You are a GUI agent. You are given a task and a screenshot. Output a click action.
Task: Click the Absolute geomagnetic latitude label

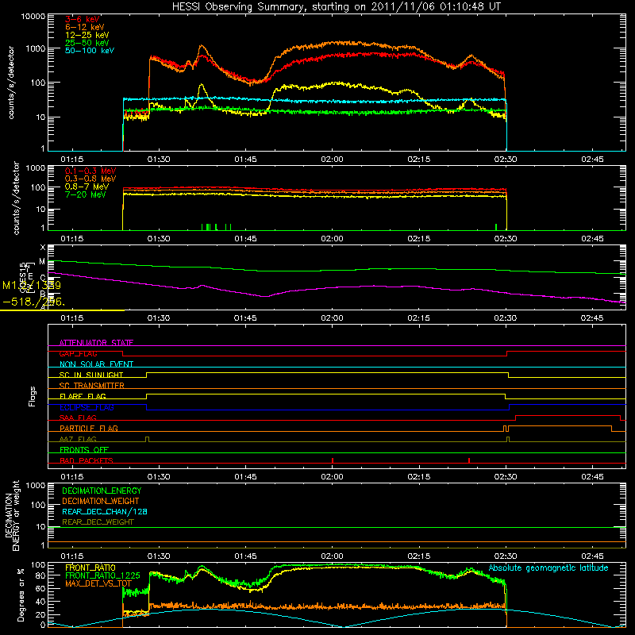pos(548,568)
